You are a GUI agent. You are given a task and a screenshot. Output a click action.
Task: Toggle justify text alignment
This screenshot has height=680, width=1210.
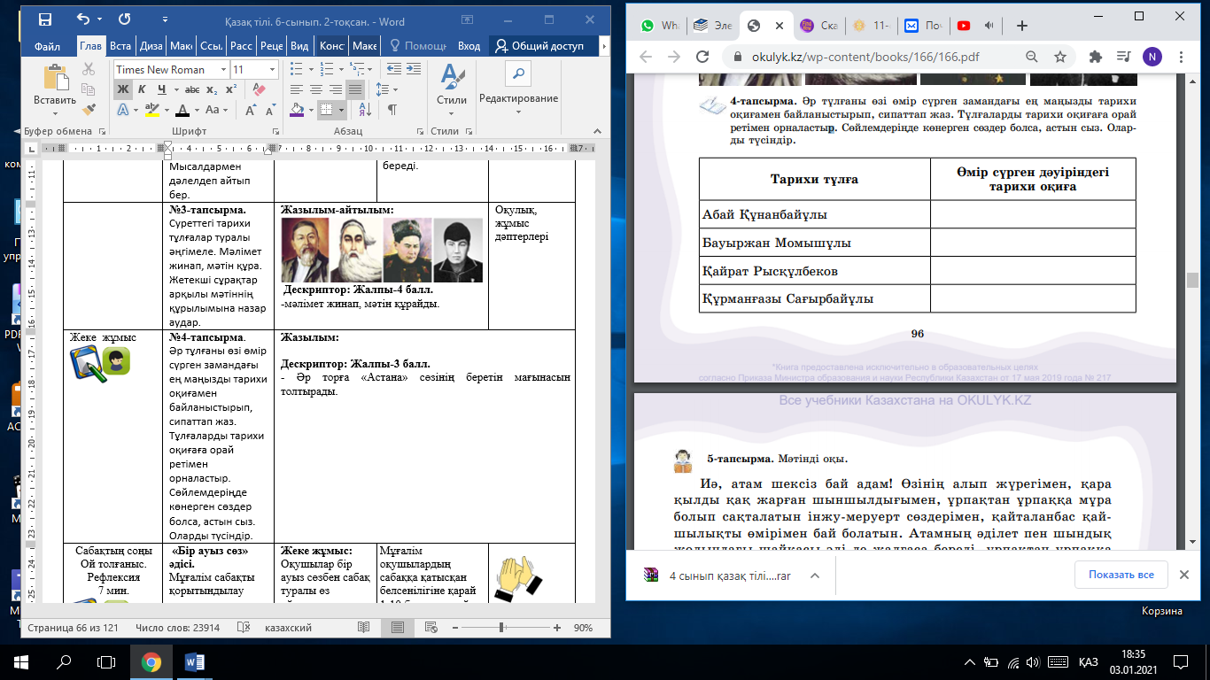354,89
